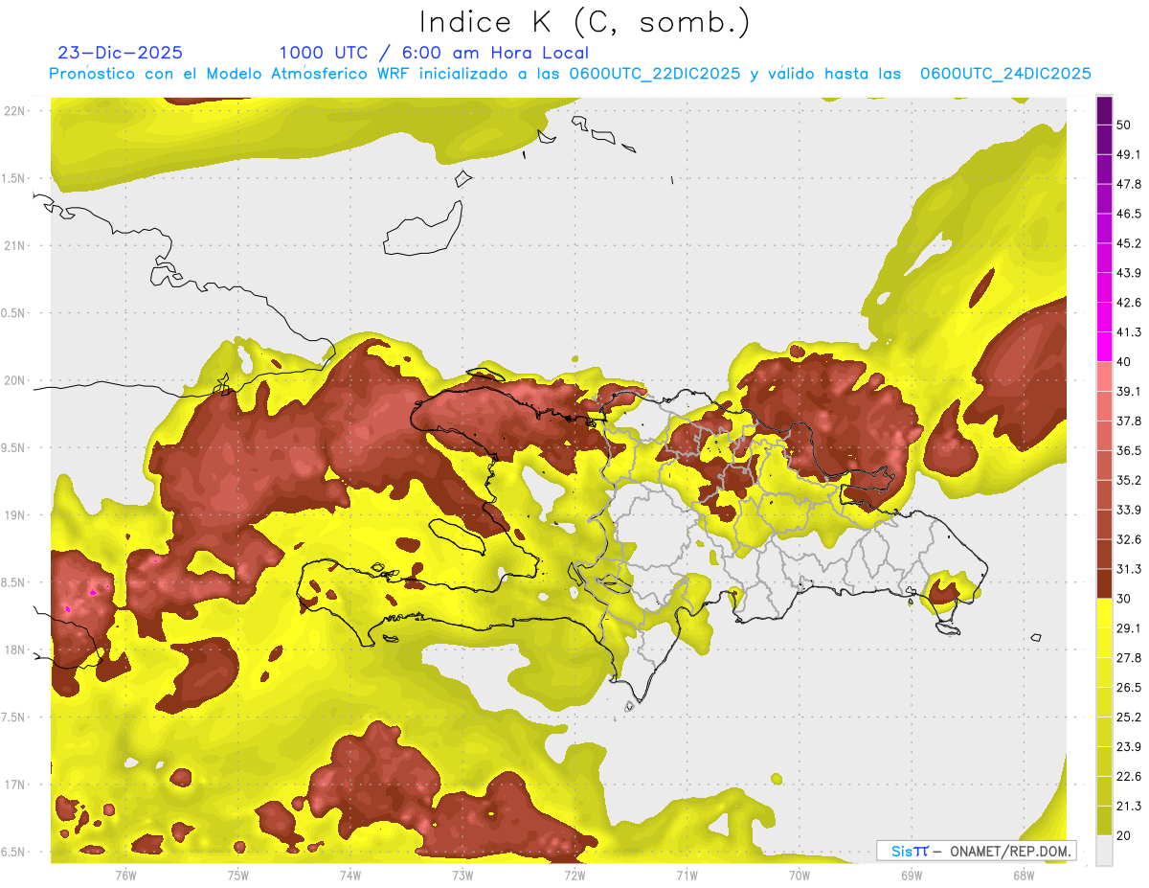Click the legend value '21.3'
Image resolution: width=1149 pixels, height=888 pixels.
(1128, 807)
